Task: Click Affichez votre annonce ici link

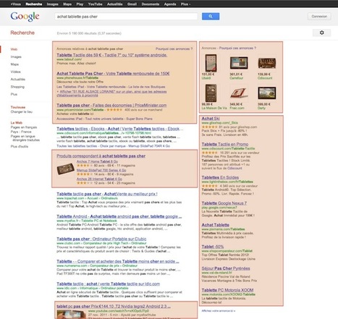Action: pos(219,310)
